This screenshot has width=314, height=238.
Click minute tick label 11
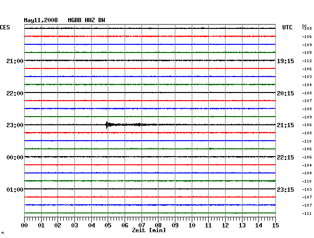(x=208, y=225)
